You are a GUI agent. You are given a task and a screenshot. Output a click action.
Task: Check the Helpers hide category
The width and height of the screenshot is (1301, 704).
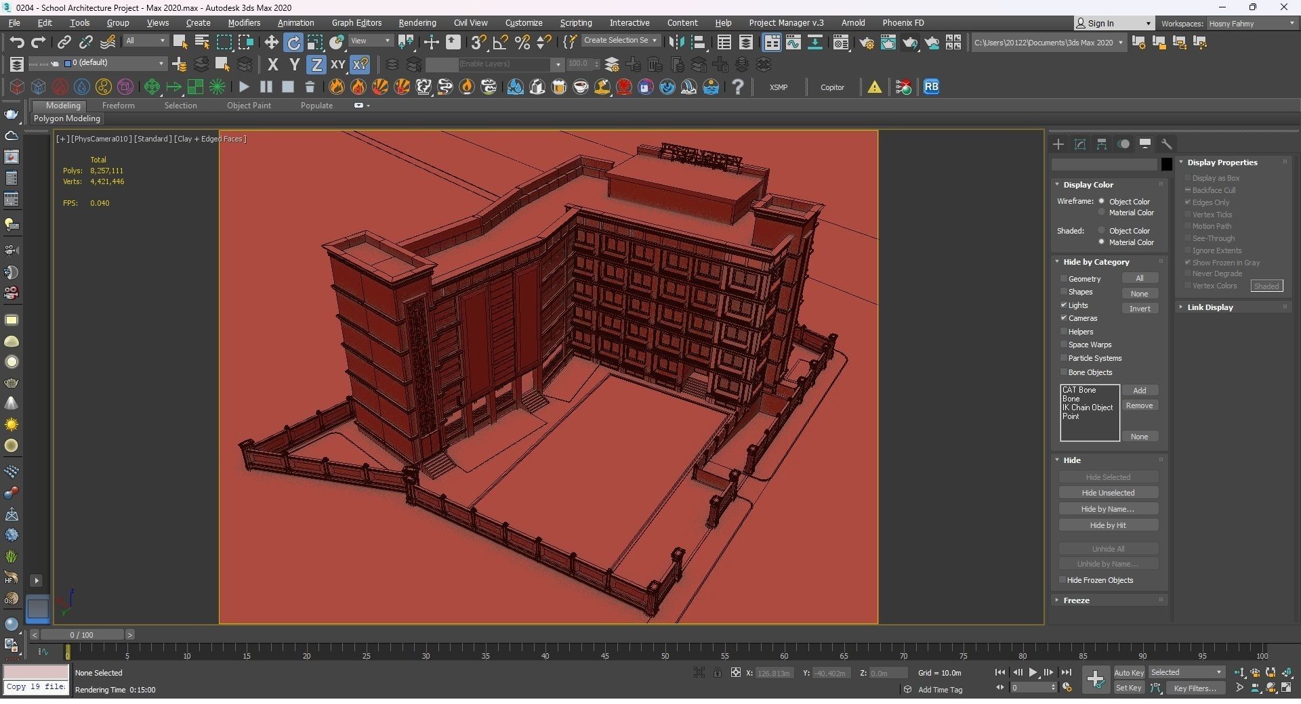pyautogui.click(x=1064, y=332)
